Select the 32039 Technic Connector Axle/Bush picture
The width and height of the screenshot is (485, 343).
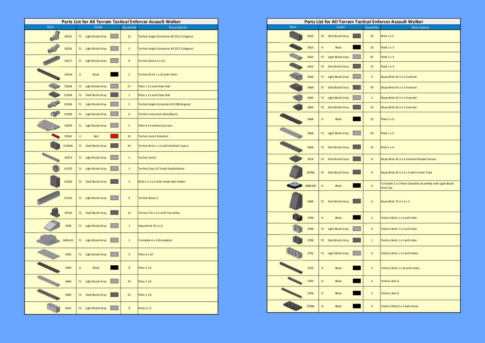pos(55,114)
